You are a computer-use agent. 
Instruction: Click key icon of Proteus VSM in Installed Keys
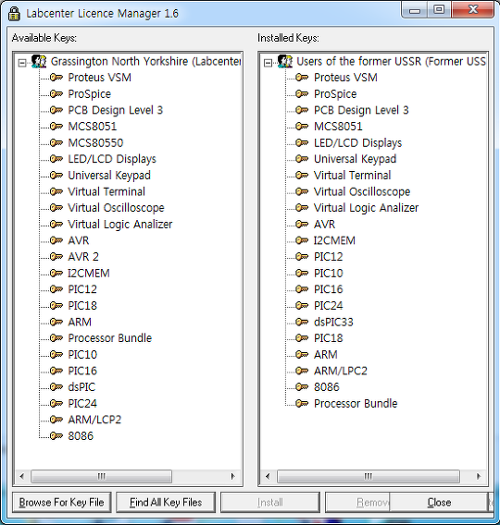tap(302, 78)
